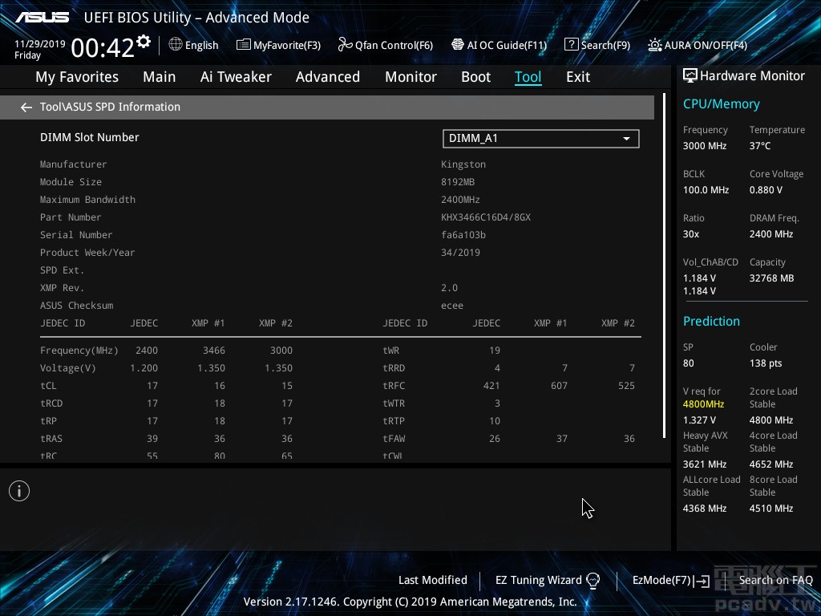Click the globe icon for English language
The height and width of the screenshot is (616, 821).
(x=176, y=45)
